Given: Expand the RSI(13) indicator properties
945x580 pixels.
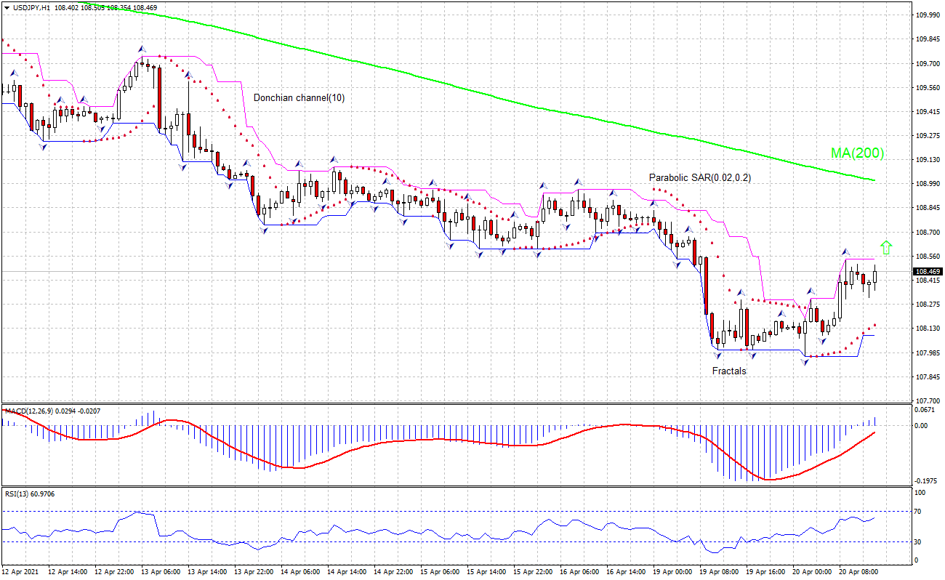Looking at the screenshot, I should (x=29, y=493).
